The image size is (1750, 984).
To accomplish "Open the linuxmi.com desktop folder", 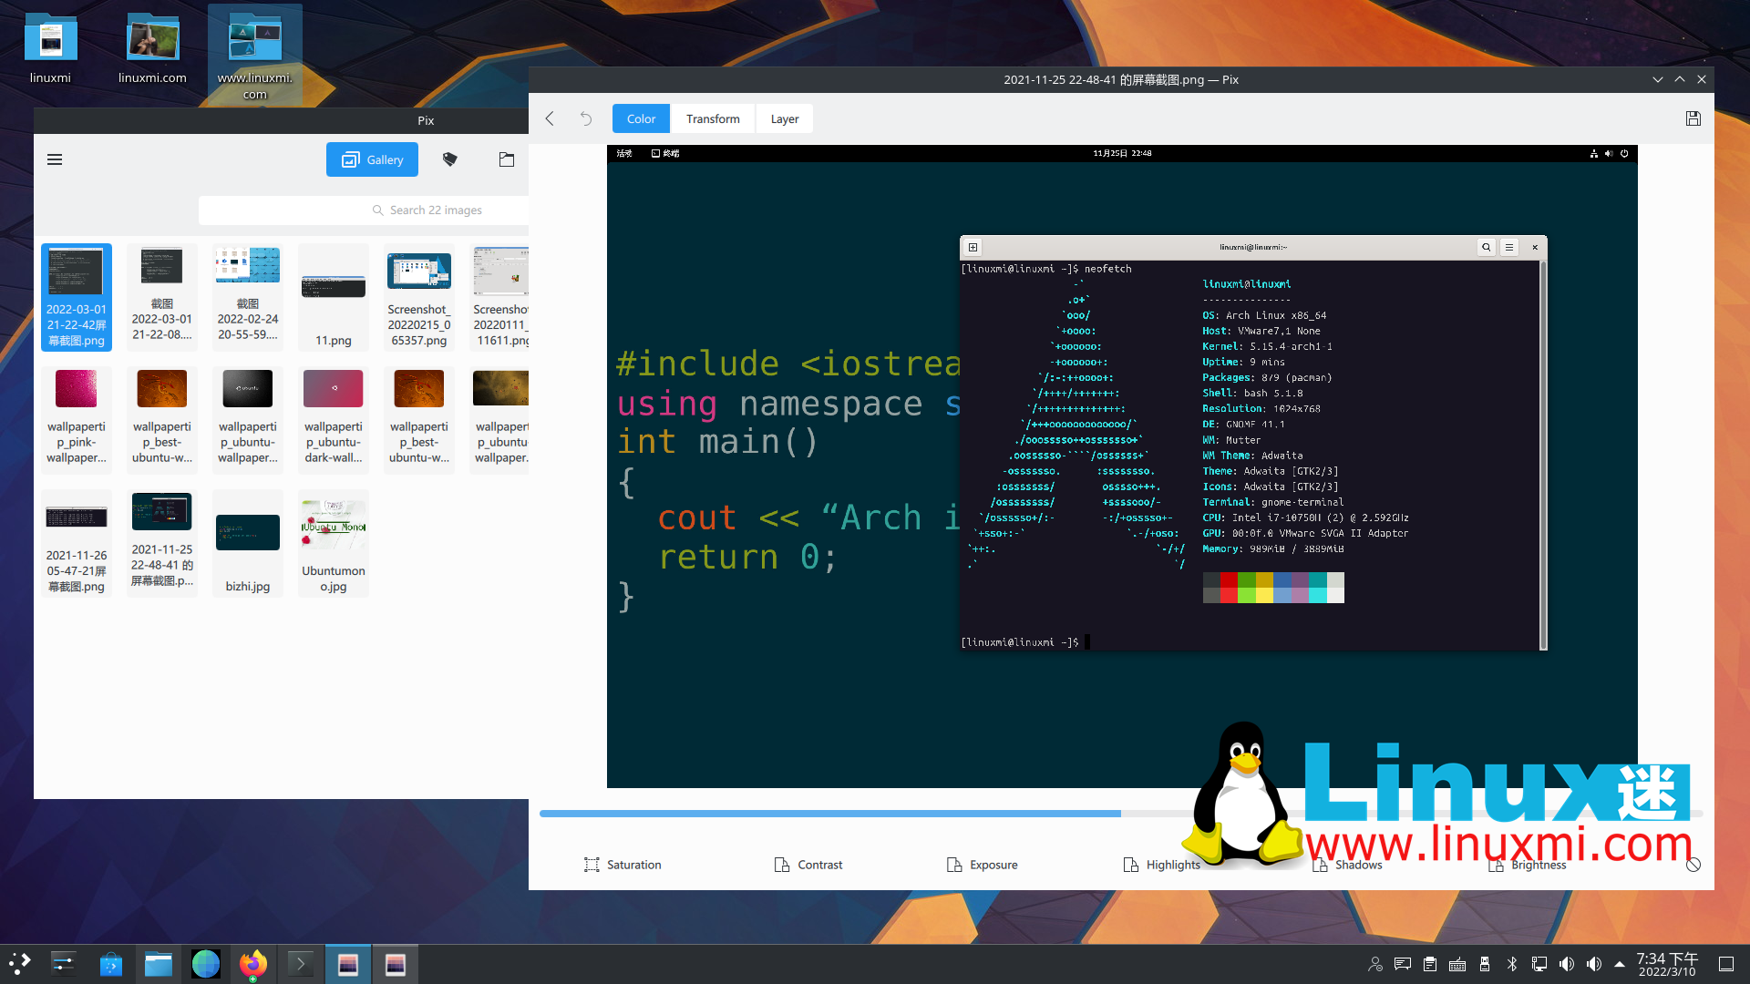I will (x=152, y=48).
